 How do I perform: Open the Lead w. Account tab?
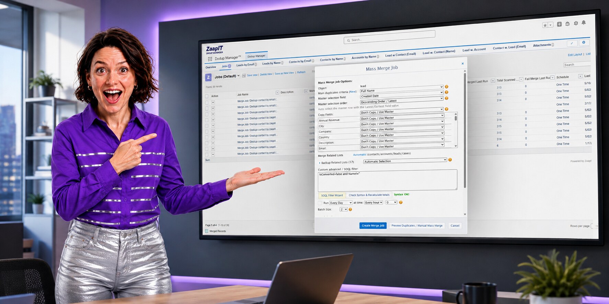[474, 50]
